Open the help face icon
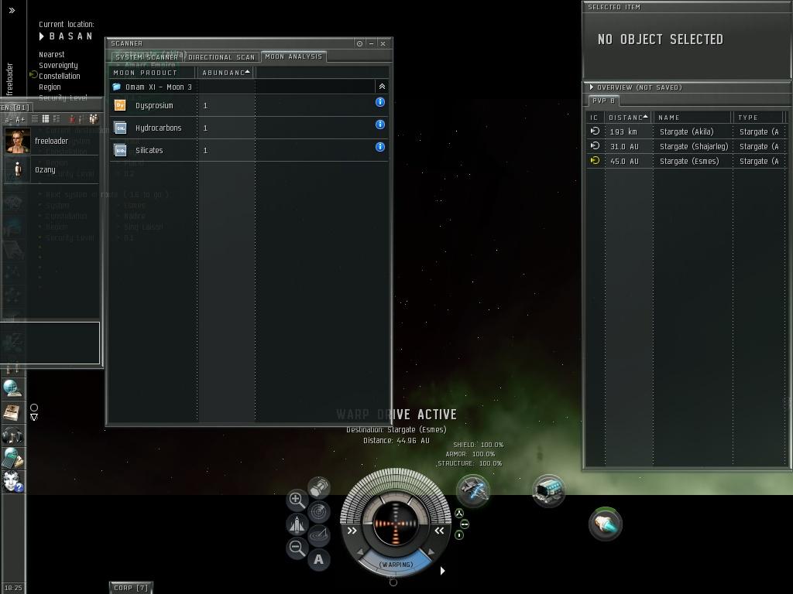This screenshot has height=594, width=793. pos(12,481)
